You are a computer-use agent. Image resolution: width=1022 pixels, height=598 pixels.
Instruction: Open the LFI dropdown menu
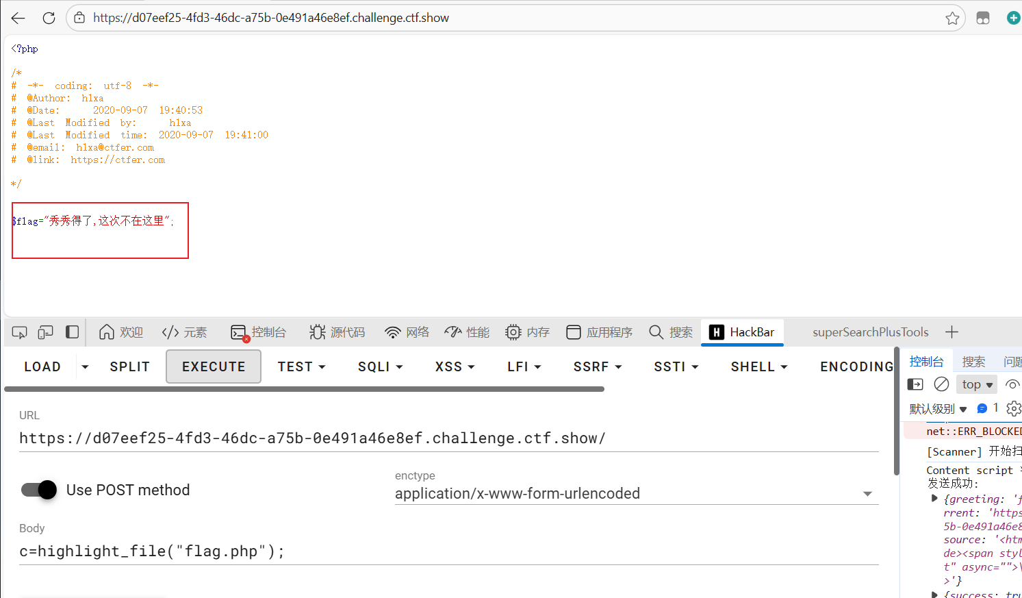[x=524, y=366]
